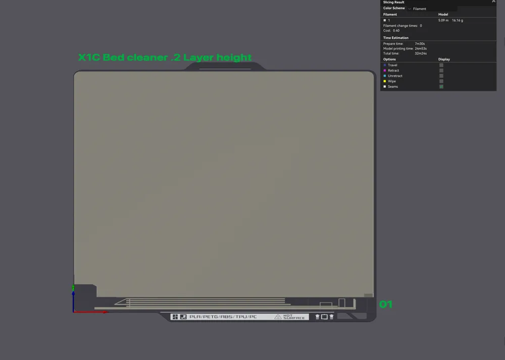Click the '24m53s' model printing time value
The width and height of the screenshot is (505, 360).
coord(421,48)
